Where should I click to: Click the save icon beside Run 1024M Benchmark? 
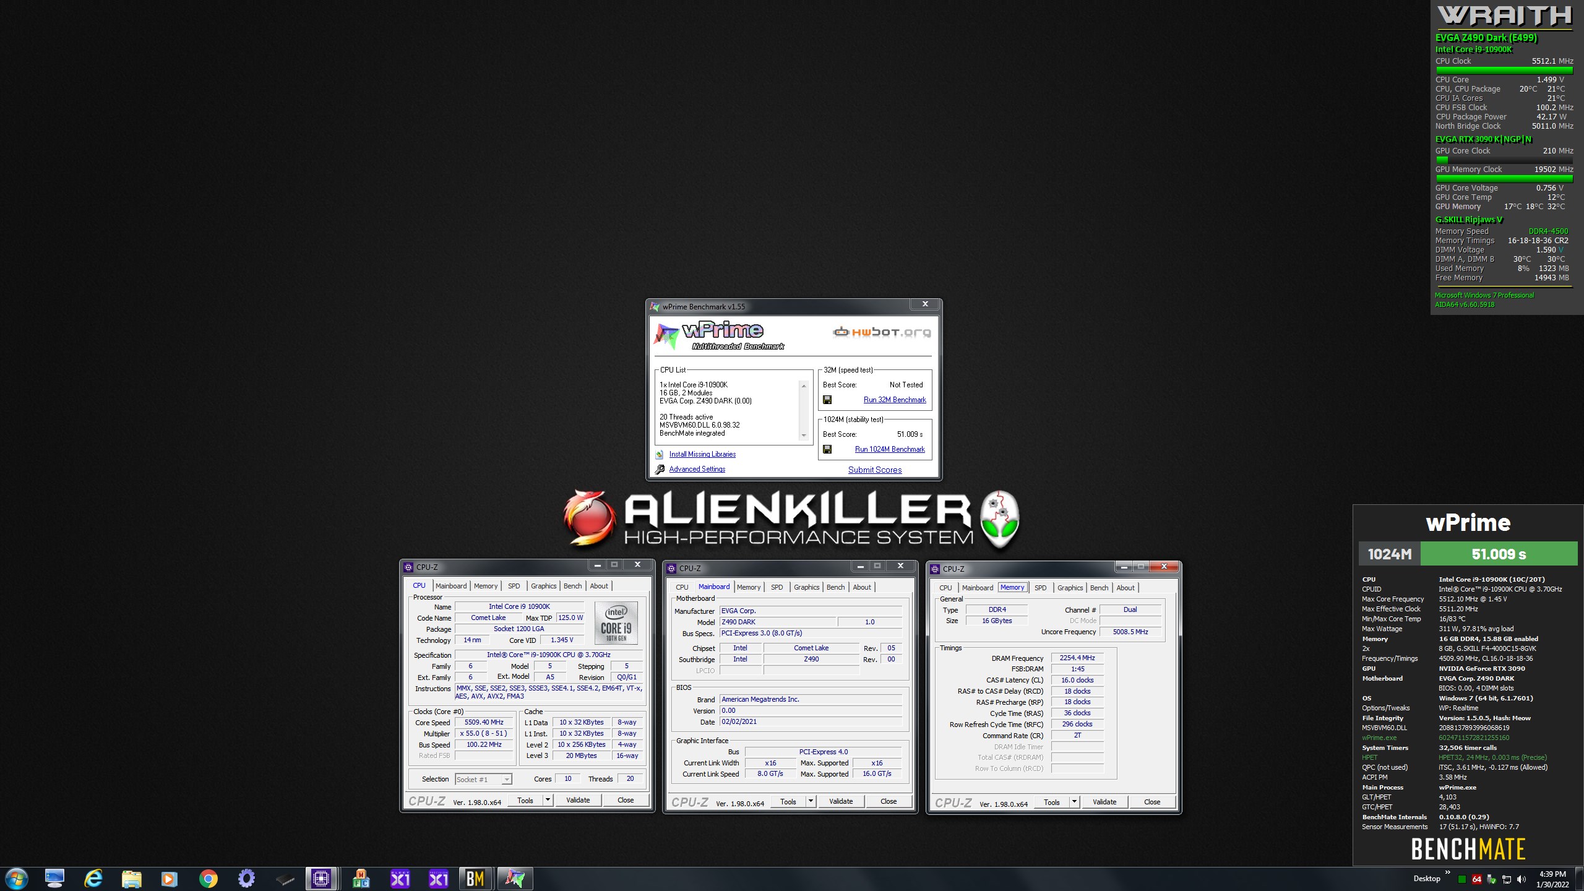(x=827, y=449)
